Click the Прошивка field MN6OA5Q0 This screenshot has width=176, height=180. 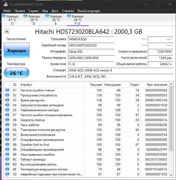pyautogui.click(x=91, y=39)
